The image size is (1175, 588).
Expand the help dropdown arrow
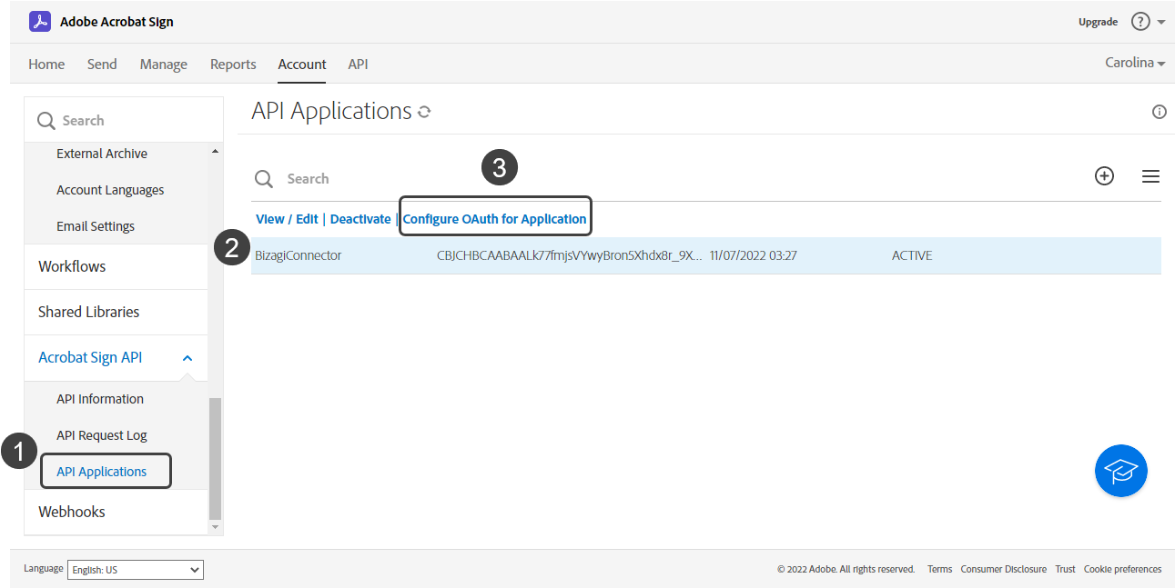coord(1161,22)
